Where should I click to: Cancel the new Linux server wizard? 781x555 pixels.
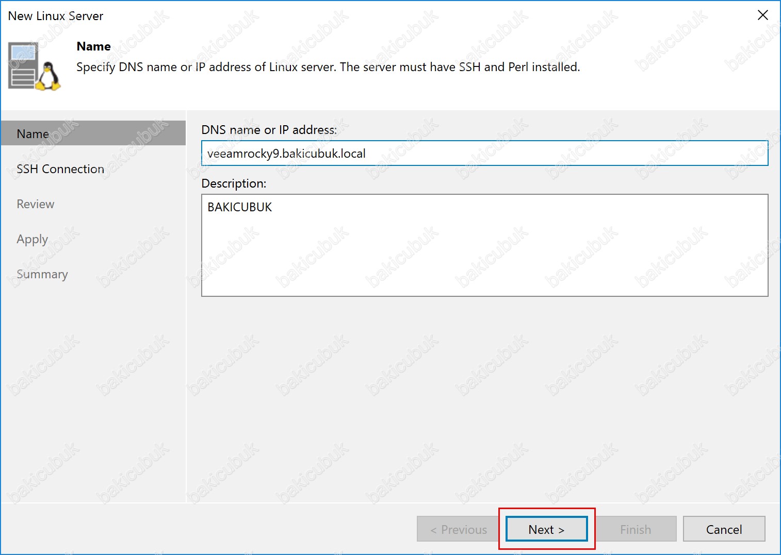click(x=723, y=529)
